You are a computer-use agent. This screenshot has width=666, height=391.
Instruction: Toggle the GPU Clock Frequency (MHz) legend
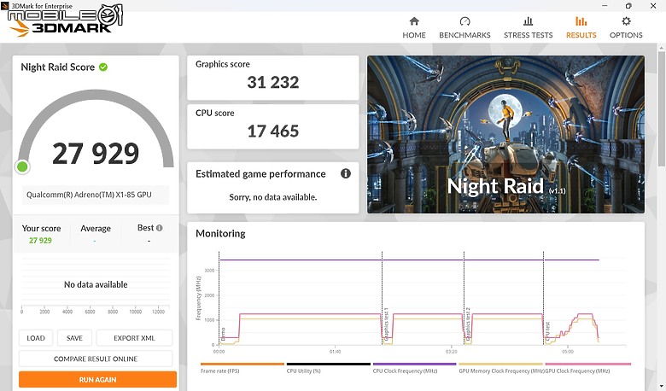pyautogui.click(x=587, y=368)
